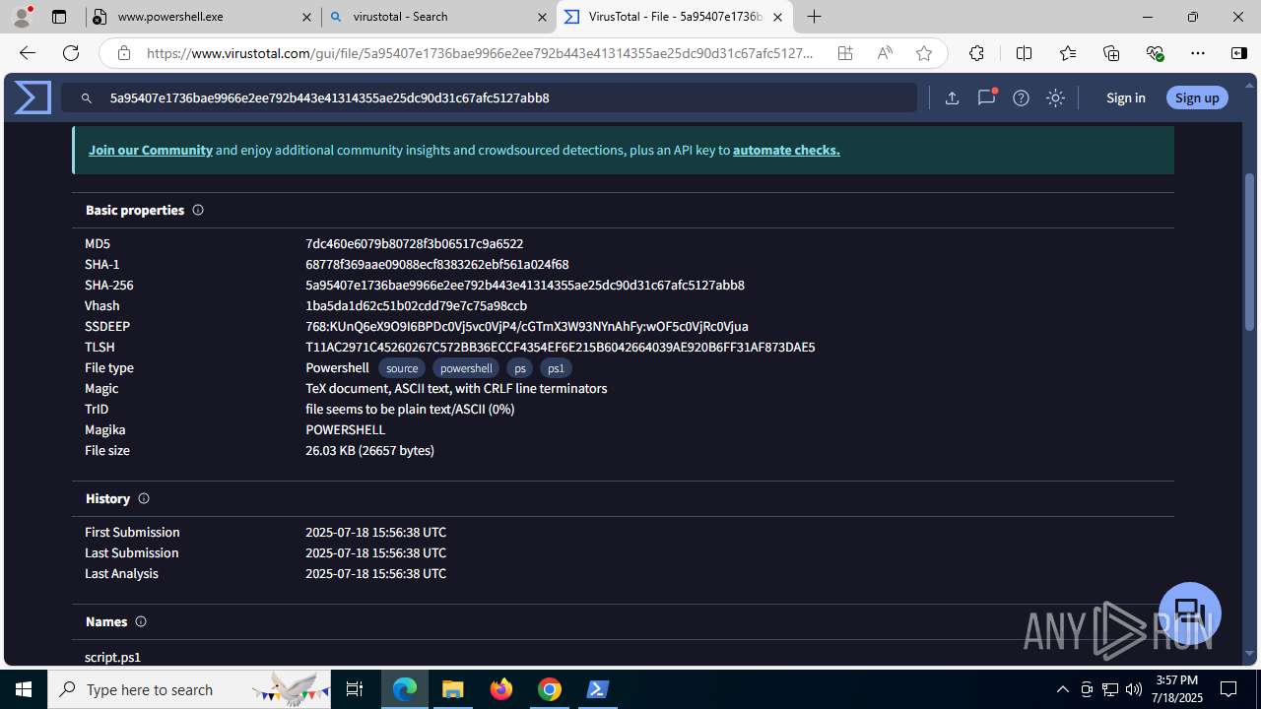Click the script.ps1 file name
The height and width of the screenshot is (709, 1261).
click(x=112, y=657)
